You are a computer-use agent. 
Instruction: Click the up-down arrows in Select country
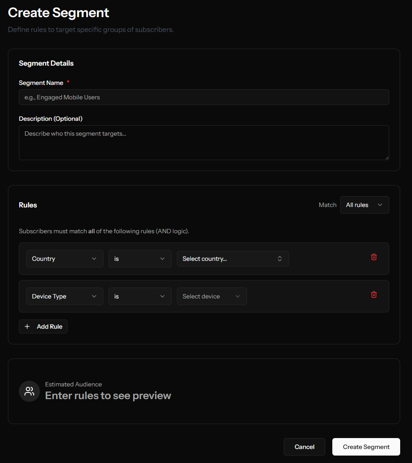[x=280, y=259]
